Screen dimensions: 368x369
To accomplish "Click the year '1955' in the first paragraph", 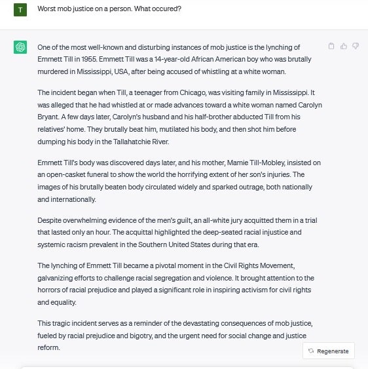I will pos(89,59).
